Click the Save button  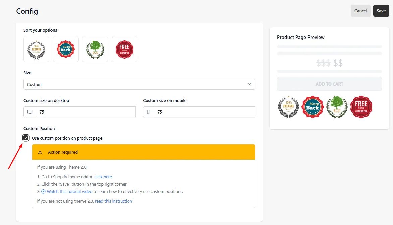click(381, 11)
